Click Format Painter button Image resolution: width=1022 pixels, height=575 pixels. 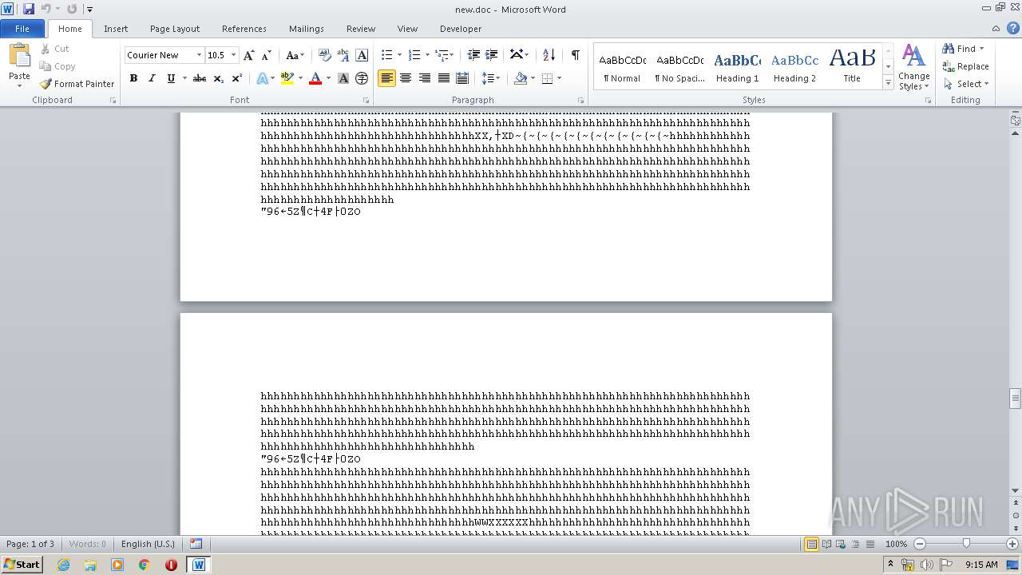pos(77,84)
